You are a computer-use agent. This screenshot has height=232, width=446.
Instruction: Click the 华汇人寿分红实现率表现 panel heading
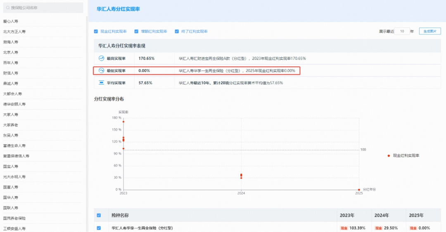click(122, 46)
